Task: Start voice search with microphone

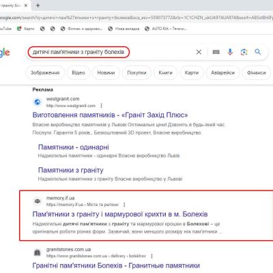Action: coord(230,52)
